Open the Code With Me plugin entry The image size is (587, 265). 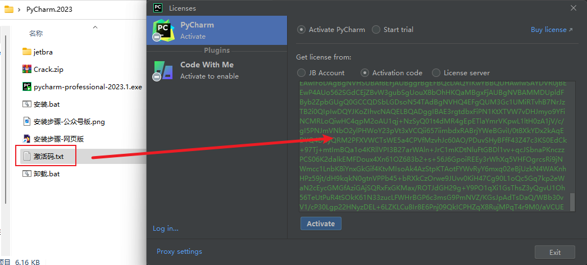(217, 70)
